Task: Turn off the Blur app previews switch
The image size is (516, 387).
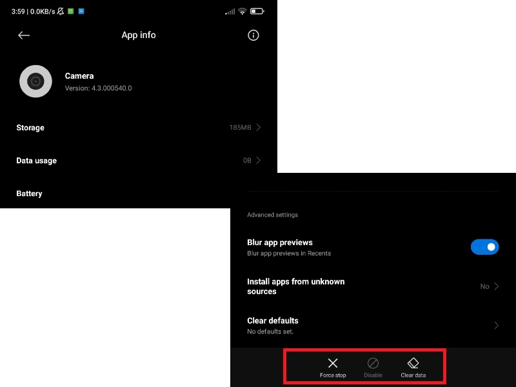Action: (485, 247)
